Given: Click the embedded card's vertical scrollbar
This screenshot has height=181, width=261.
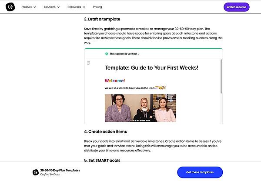Looking at the screenshot, I should pos(221,77).
